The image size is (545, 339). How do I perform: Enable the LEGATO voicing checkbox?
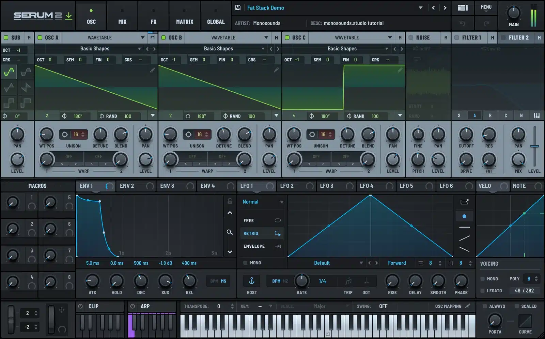(482, 291)
